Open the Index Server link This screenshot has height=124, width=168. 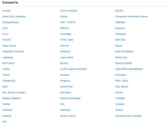point(9,46)
